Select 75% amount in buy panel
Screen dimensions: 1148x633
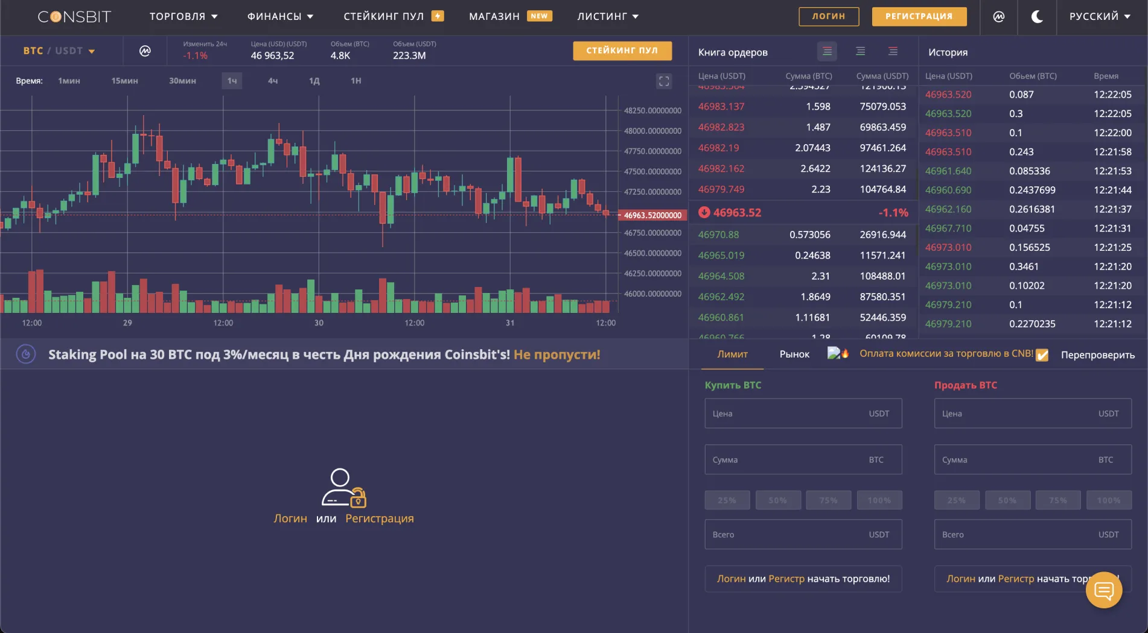(x=829, y=500)
